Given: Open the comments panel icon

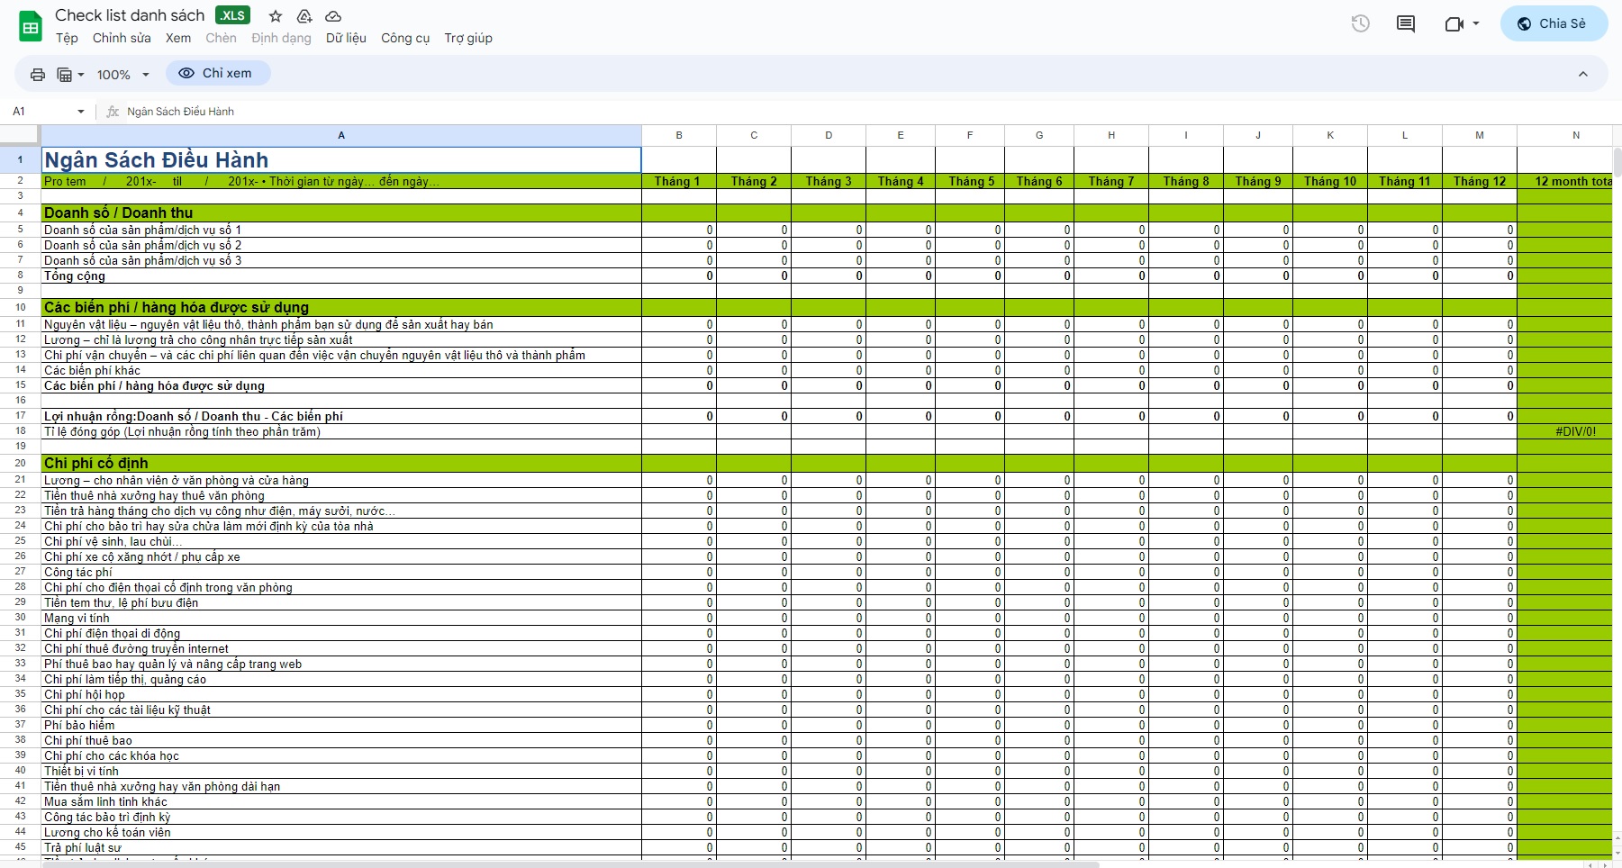Looking at the screenshot, I should coord(1405,23).
